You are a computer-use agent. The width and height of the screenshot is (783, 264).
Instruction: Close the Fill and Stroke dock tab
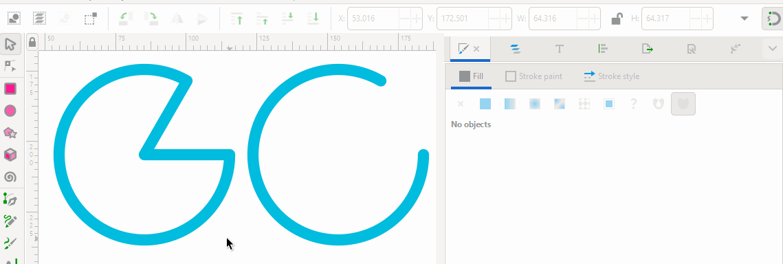476,49
